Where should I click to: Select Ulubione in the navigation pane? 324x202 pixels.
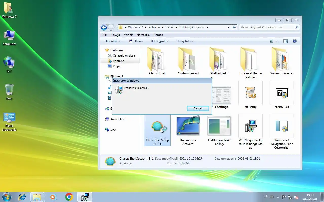[116, 50]
